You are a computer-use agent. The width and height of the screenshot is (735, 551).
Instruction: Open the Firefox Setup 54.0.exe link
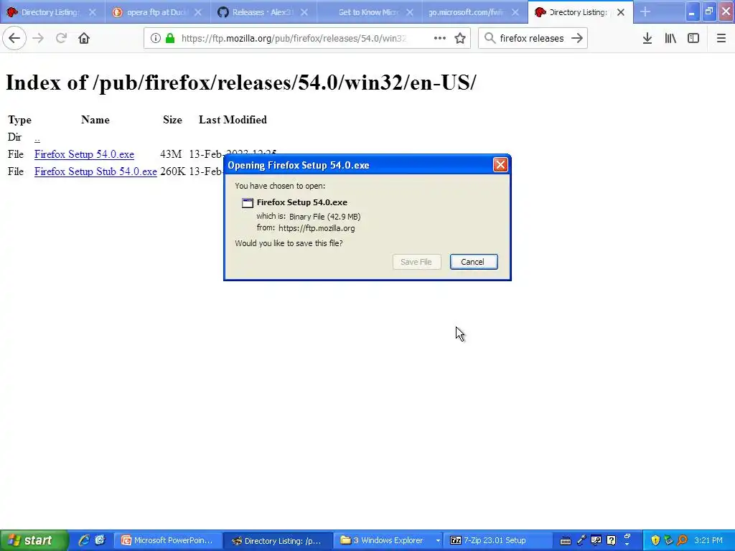pyautogui.click(x=85, y=154)
